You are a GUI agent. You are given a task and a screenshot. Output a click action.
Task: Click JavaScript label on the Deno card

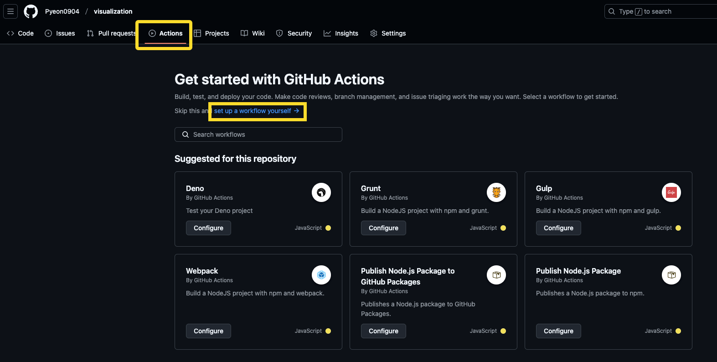click(308, 228)
